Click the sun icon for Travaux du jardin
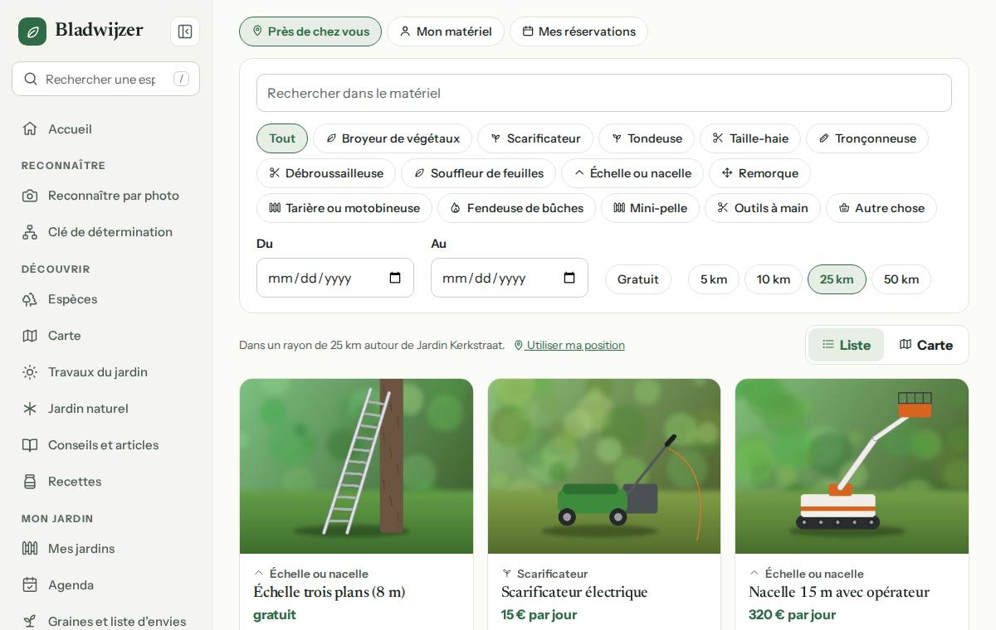Screen dimensions: 996x630 pyautogui.click(x=30, y=372)
